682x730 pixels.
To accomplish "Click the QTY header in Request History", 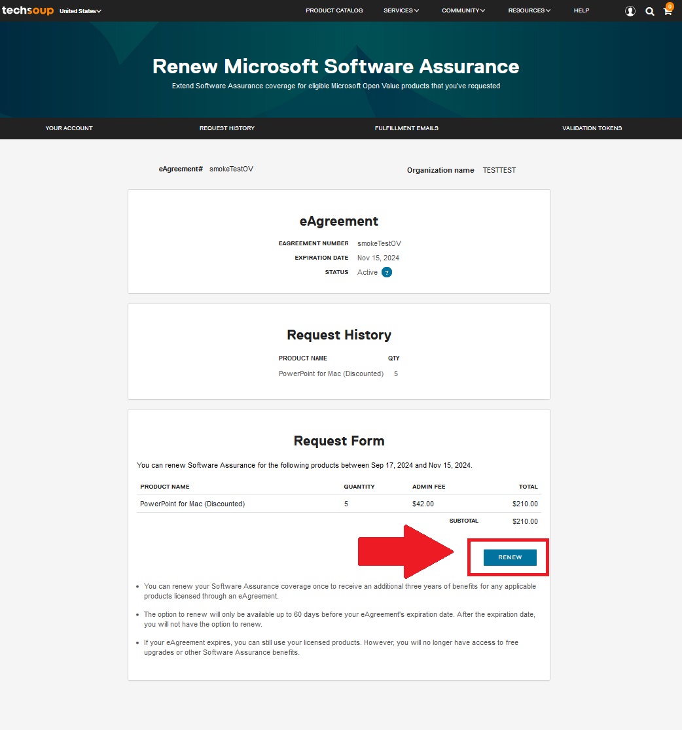I will (394, 358).
